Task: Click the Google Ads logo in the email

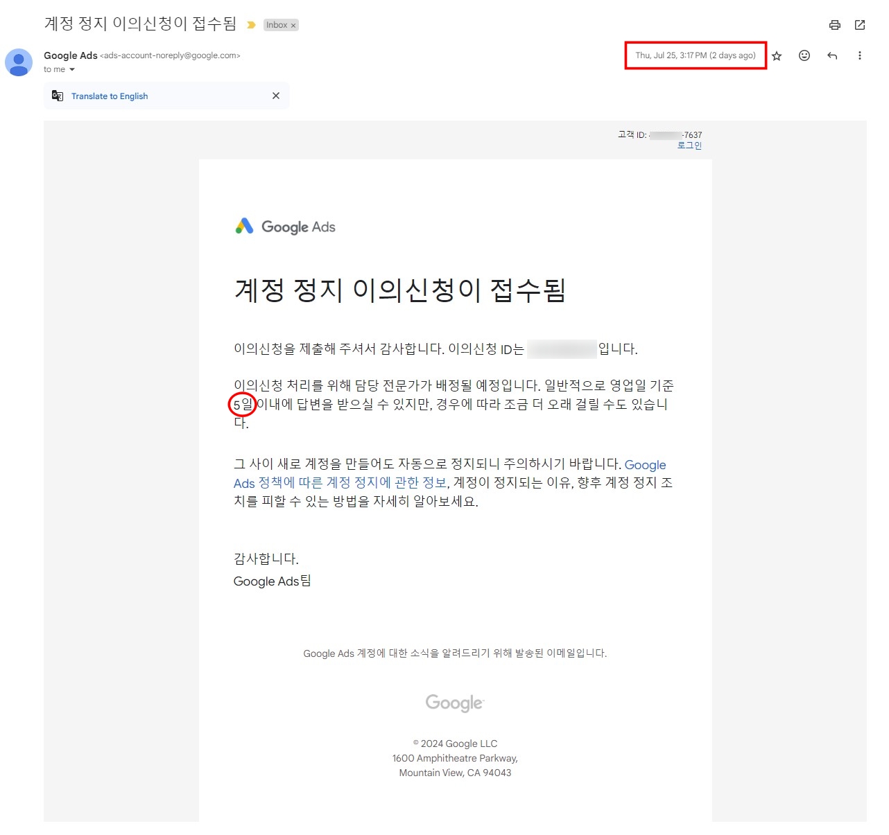Action: 285,227
